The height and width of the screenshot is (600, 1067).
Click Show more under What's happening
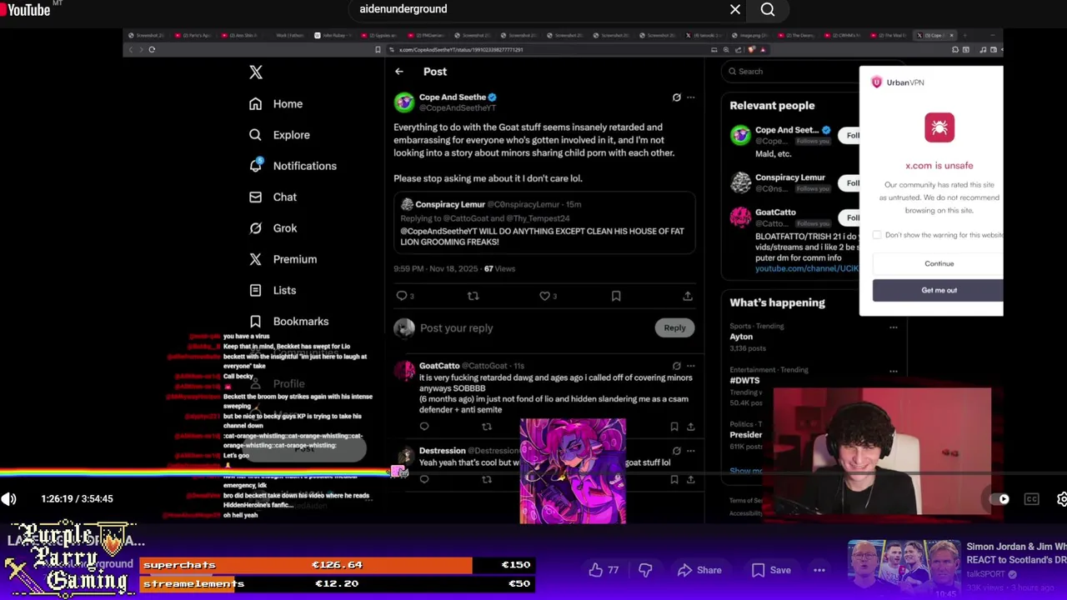coord(746,471)
